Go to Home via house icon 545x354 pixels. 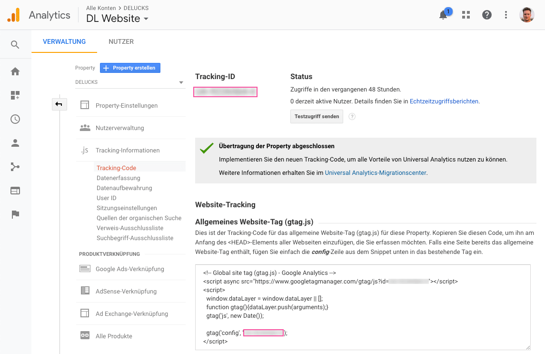point(15,71)
